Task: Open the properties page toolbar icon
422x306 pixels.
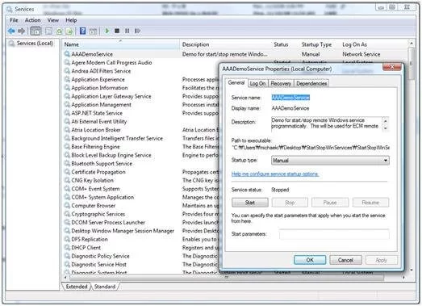Action: point(48,31)
